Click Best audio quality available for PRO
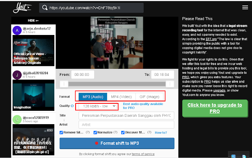The width and height of the screenshot is (252, 158). click(143, 106)
